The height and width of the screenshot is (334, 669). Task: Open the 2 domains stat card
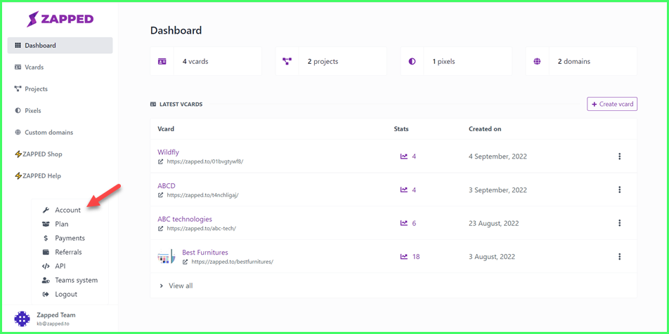(x=581, y=61)
